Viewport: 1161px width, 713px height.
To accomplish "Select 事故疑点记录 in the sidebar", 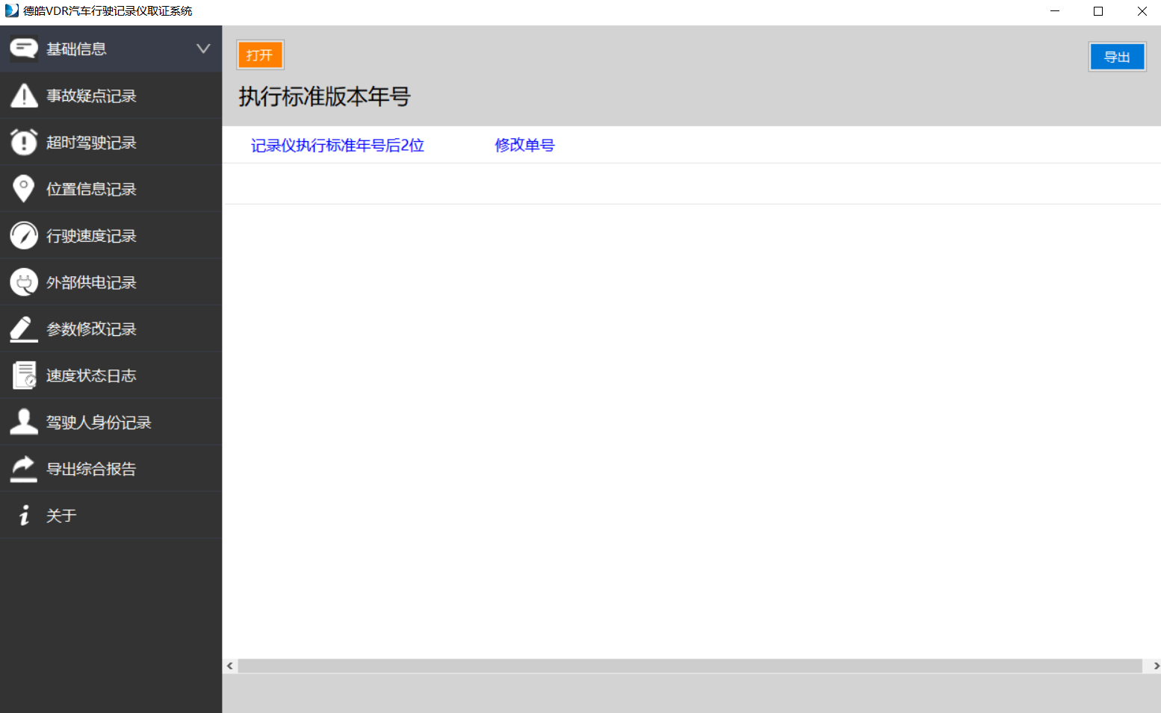I will [x=111, y=96].
